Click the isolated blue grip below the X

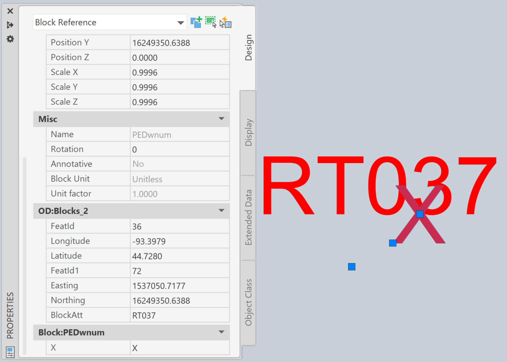tap(352, 267)
